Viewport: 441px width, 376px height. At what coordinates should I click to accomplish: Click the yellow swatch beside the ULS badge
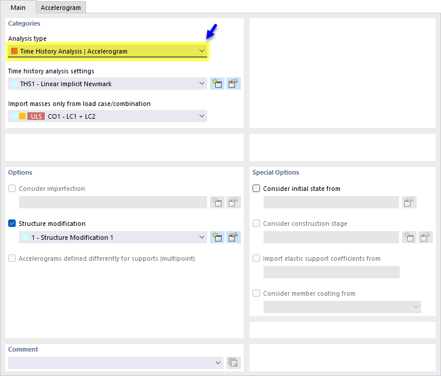pos(22,116)
